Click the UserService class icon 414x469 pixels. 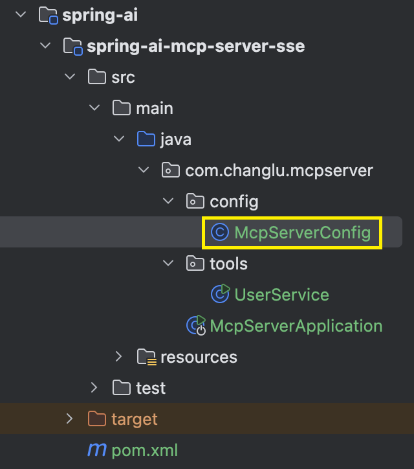click(x=221, y=294)
